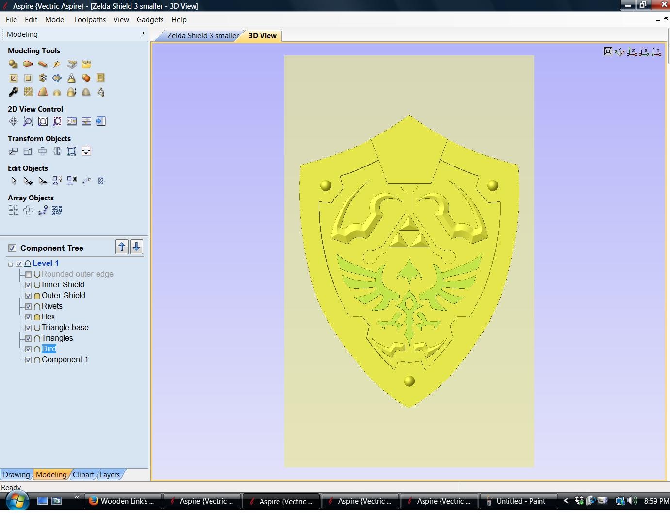View model down the Z axis

point(632,51)
